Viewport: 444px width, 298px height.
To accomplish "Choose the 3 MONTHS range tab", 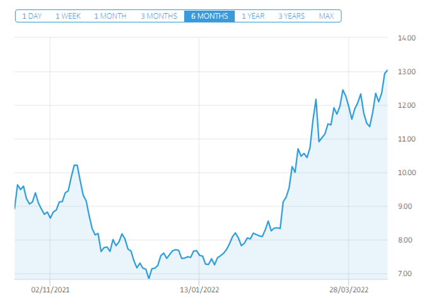I will (x=159, y=16).
